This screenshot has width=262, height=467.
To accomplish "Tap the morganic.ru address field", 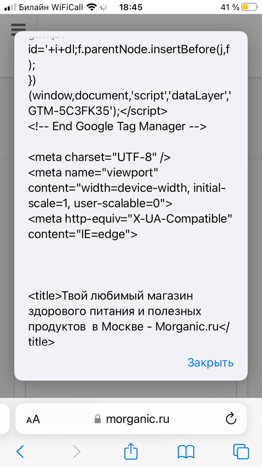I will 137,419.
